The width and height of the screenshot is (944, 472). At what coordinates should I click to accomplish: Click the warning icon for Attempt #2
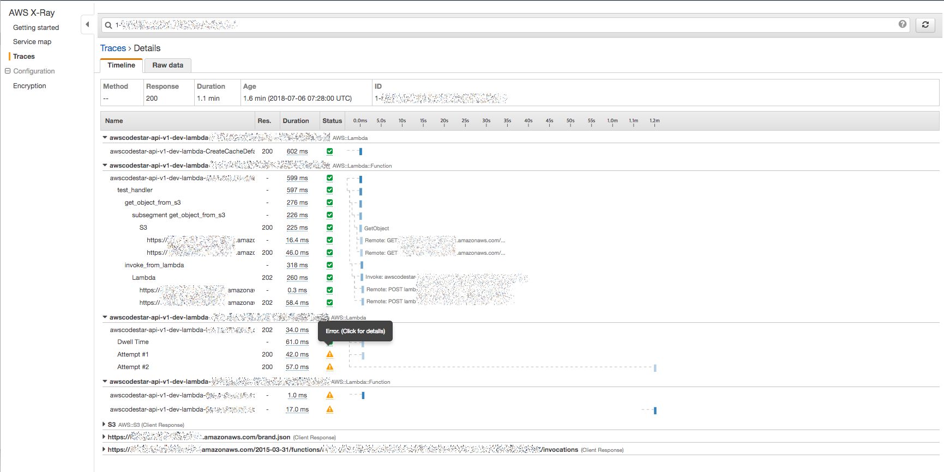point(330,367)
